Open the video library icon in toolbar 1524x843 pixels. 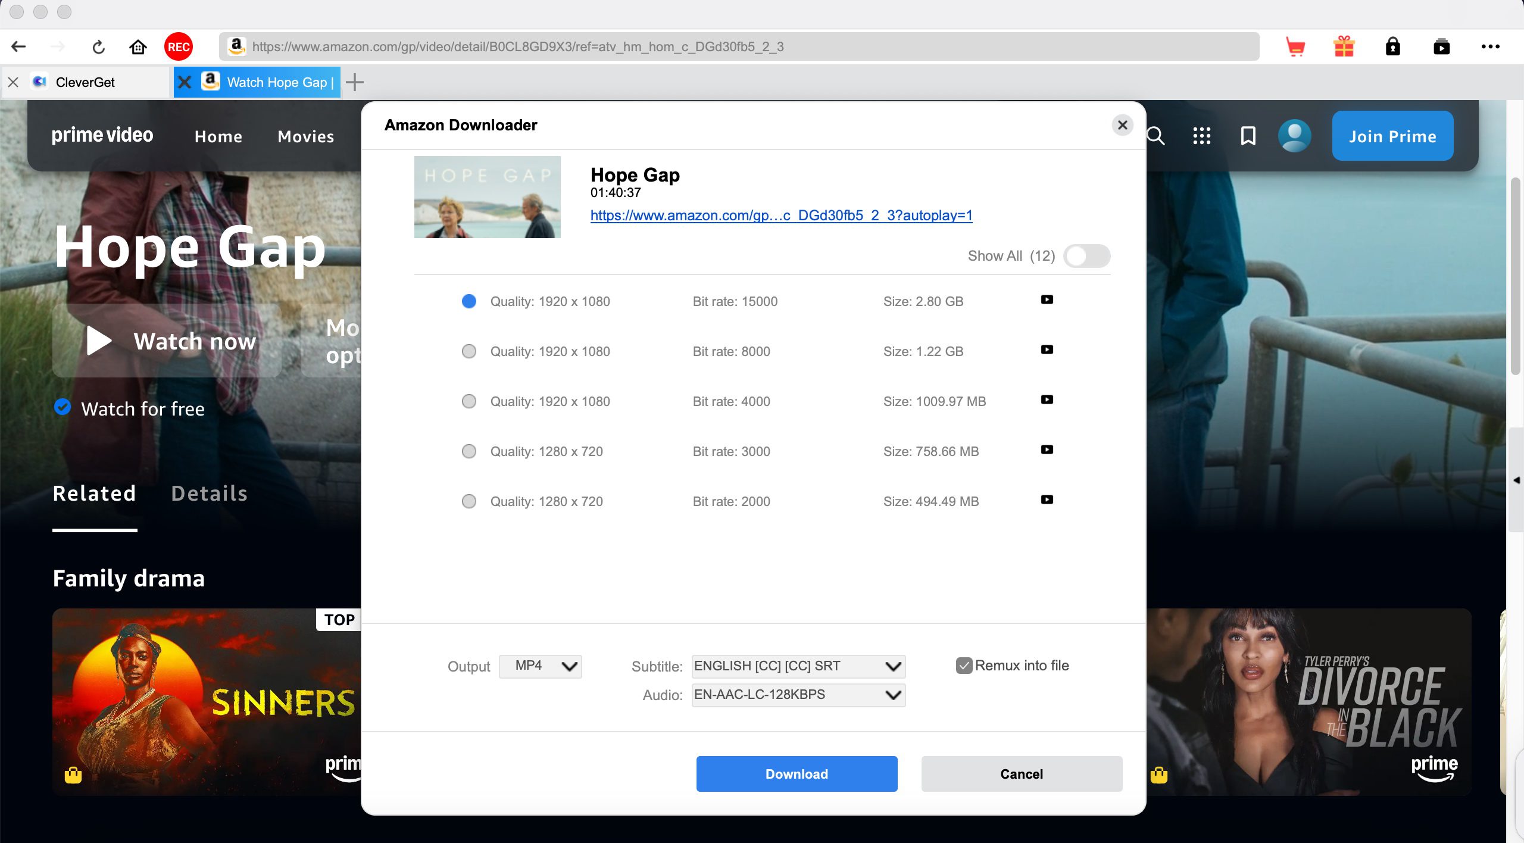pyautogui.click(x=1441, y=47)
